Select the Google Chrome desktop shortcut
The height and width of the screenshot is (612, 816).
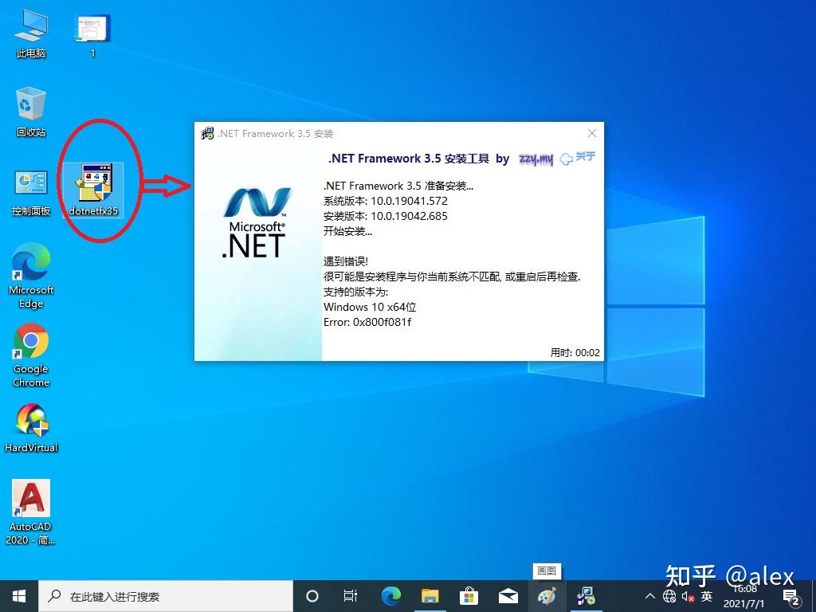(x=31, y=355)
